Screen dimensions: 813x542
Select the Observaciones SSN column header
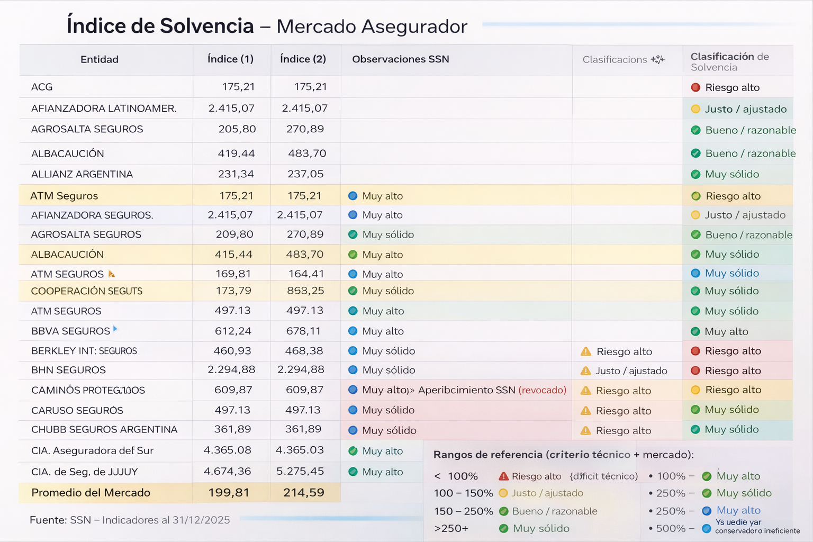point(400,59)
